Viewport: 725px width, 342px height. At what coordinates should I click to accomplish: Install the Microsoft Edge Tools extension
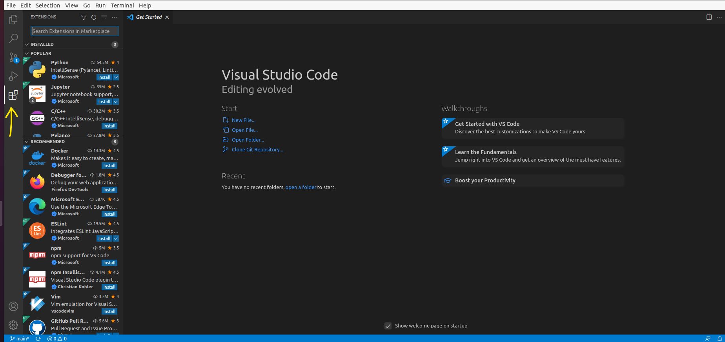[x=109, y=214]
